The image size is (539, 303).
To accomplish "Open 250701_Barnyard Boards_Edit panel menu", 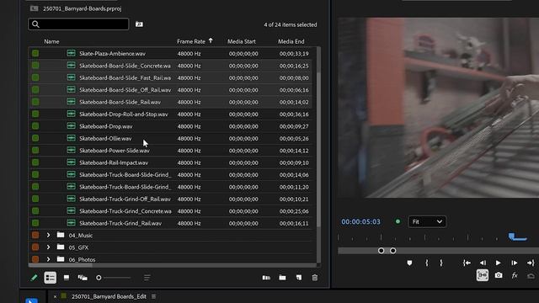I will point(153,296).
